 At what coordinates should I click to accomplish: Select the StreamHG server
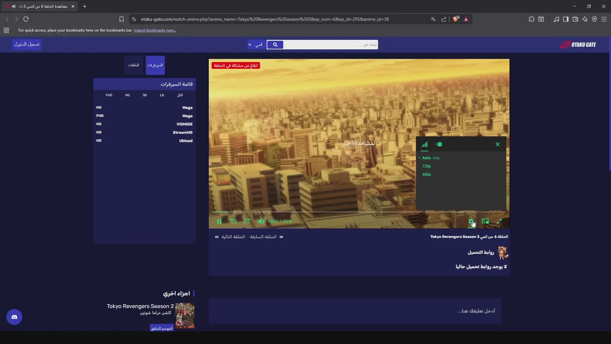click(144, 132)
